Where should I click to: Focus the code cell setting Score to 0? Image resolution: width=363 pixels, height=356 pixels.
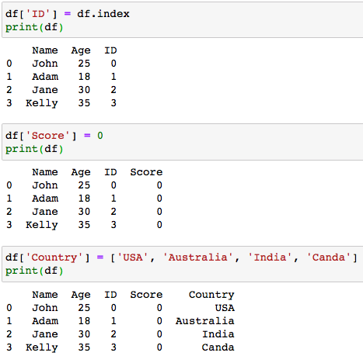click(183, 142)
